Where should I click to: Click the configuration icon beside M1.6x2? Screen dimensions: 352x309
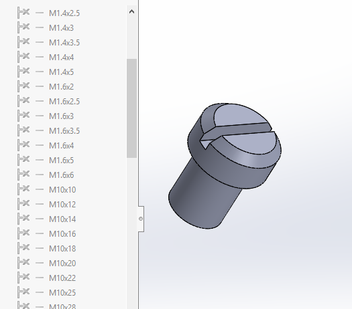23,86
